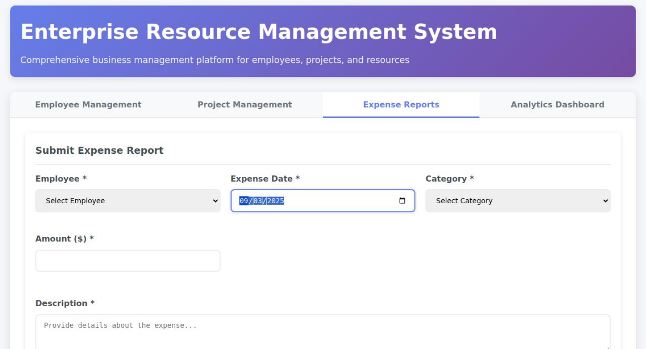The width and height of the screenshot is (646, 349).
Task: Open the Project Management tab
Action: [244, 105]
